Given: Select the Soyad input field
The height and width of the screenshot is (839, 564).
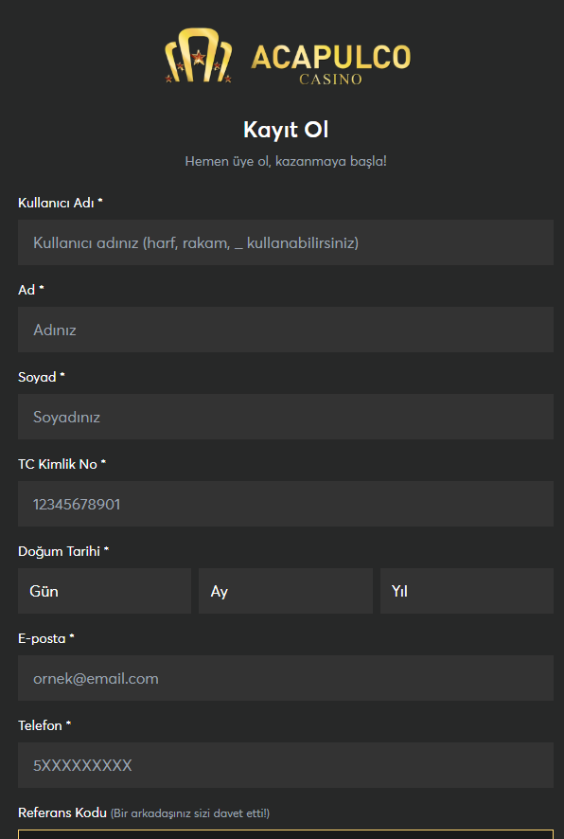Looking at the screenshot, I should click(286, 417).
